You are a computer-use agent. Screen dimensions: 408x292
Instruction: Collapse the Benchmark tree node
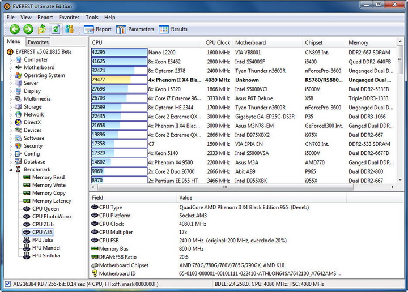click(10, 169)
